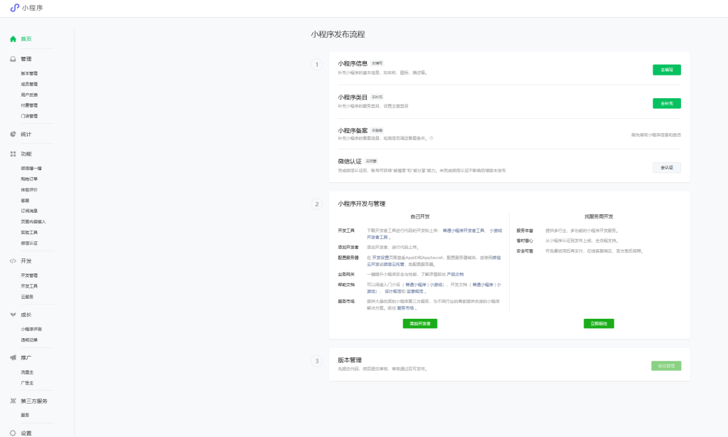This screenshot has height=437, width=728.
Task: Select the 成长 growth icon in sidebar
Action: coord(12,313)
